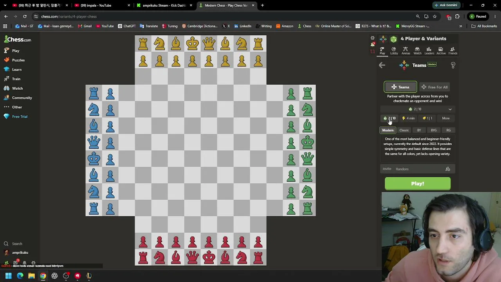Click the browser back arrow
This screenshot has width=501, height=282.
(6, 16)
